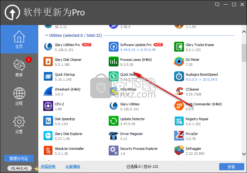Viewport: 247px width, 173px height.
Task: Select the Software Update Pro icon
Action: coord(114,47)
